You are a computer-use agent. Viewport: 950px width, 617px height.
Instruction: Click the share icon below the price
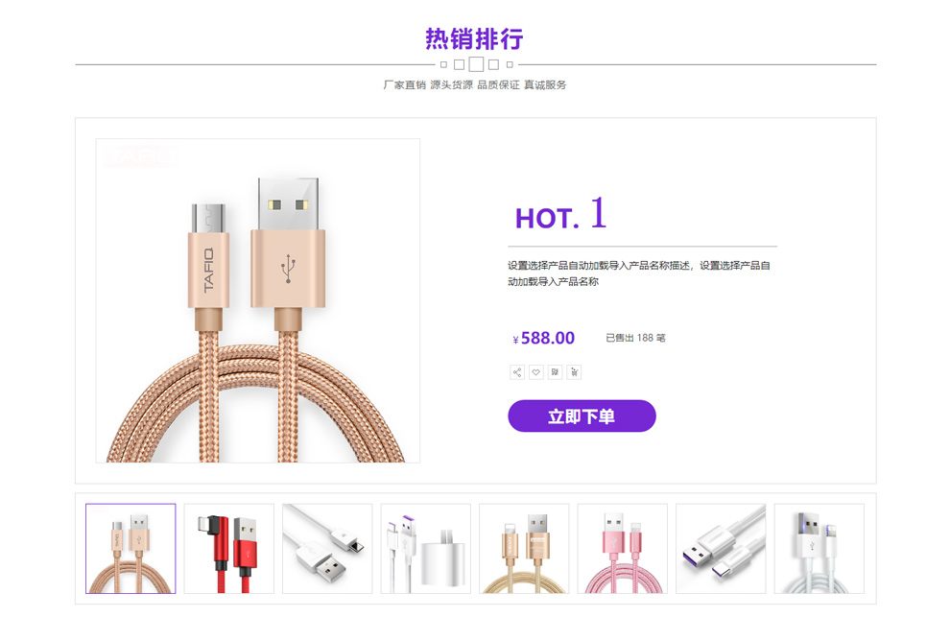pos(517,372)
